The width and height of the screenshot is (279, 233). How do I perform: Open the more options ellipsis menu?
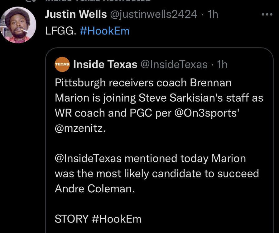click(x=267, y=14)
